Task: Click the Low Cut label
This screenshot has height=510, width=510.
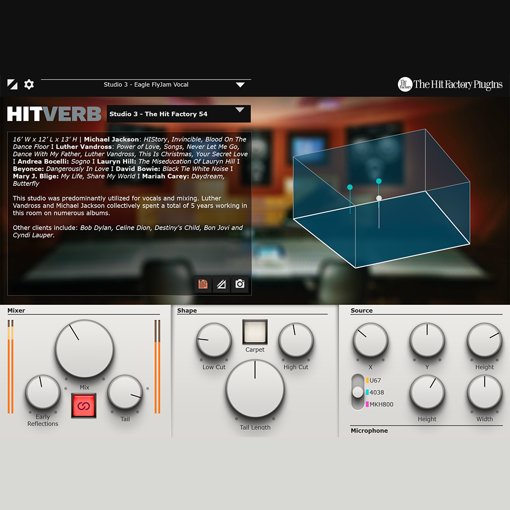Action: point(214,367)
